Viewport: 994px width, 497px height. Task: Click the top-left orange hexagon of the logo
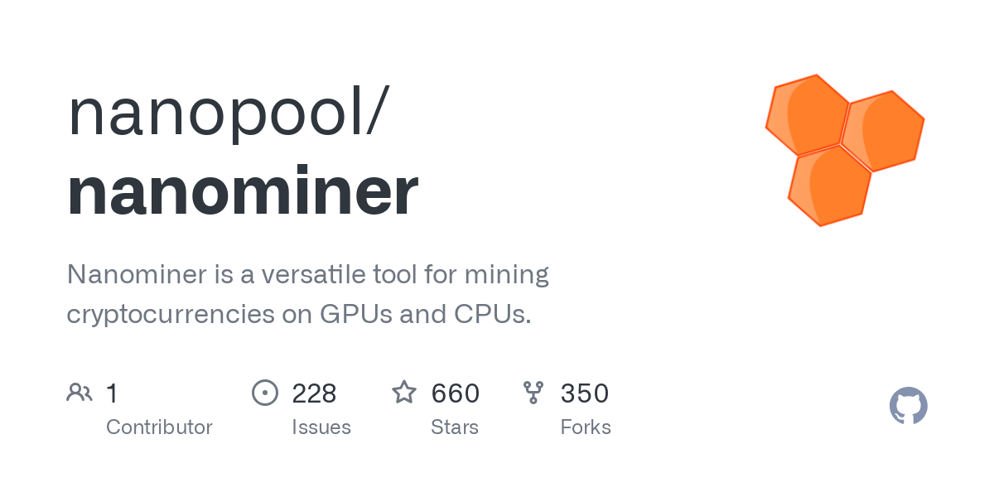[x=807, y=114]
